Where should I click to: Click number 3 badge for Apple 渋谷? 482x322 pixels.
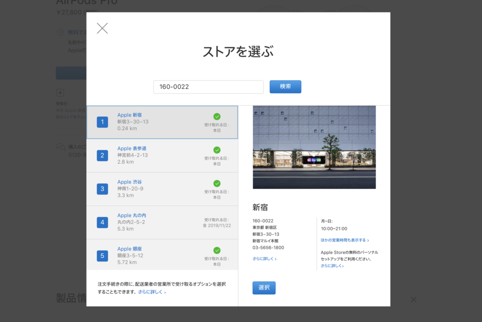click(103, 189)
